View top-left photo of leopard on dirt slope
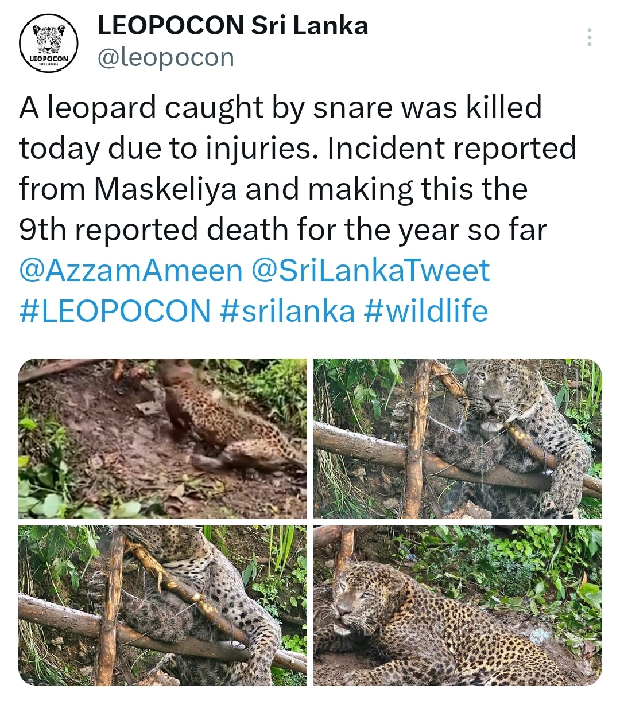The image size is (620, 705). coord(163,439)
